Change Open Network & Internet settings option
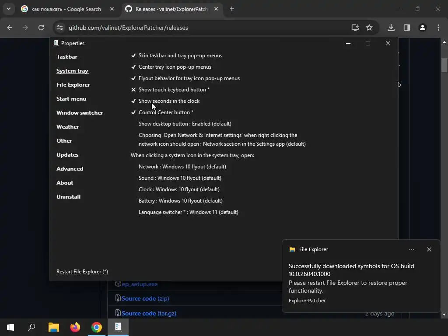448x336 pixels. pos(222,140)
